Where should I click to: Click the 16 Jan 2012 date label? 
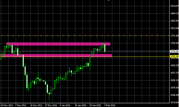[80, 105]
